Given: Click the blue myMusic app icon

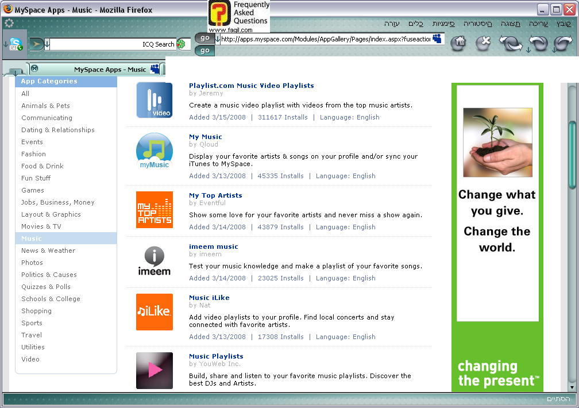Looking at the screenshot, I should click(x=154, y=151).
